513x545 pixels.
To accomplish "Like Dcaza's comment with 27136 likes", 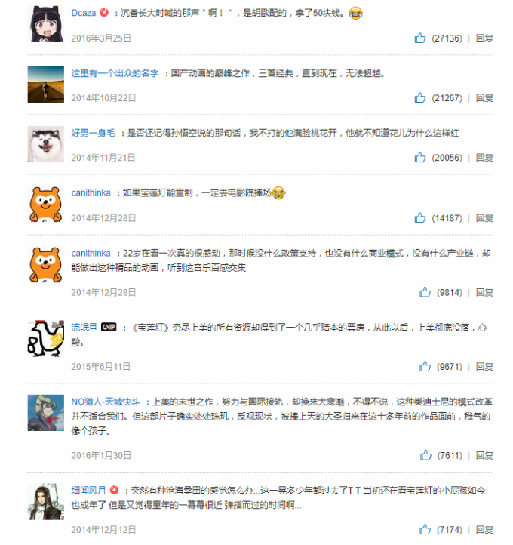I will click(x=420, y=38).
